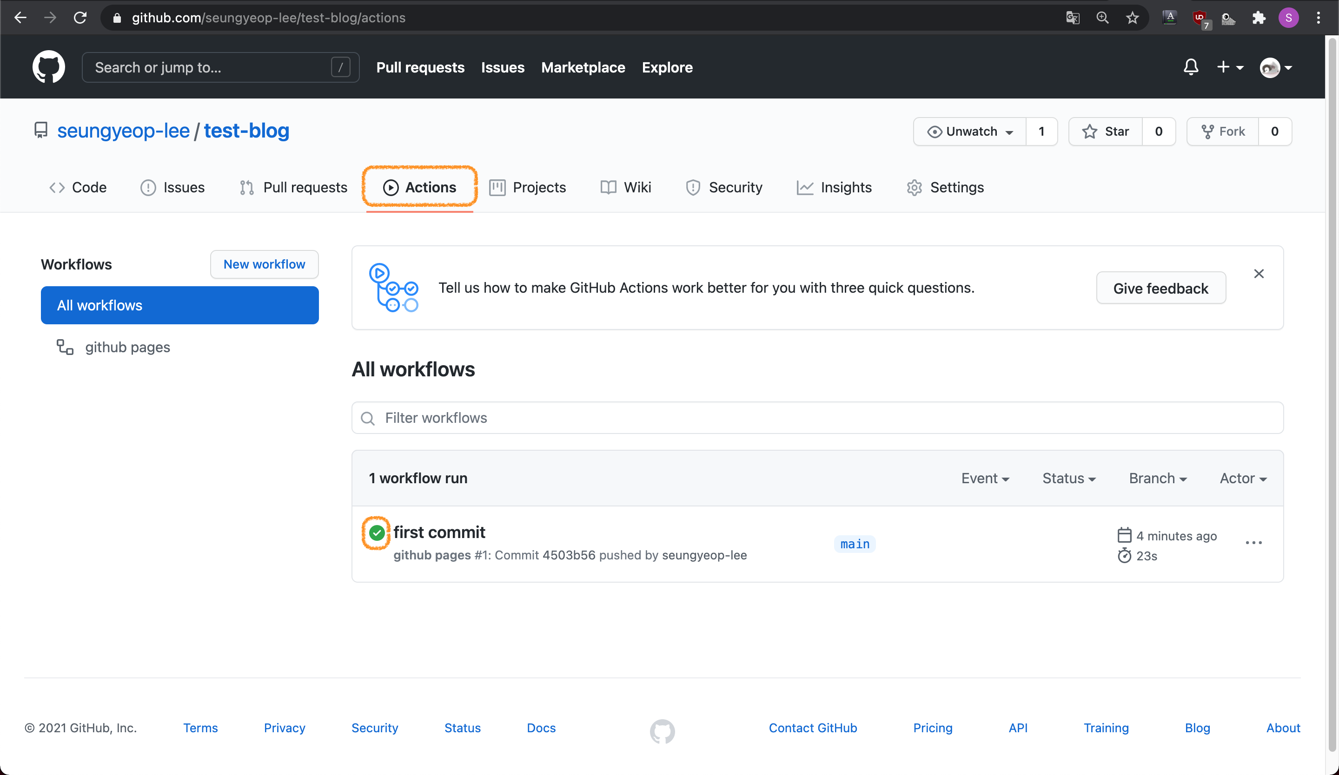Bookmark the page via the star icon
This screenshot has height=775, width=1339.
1132,18
